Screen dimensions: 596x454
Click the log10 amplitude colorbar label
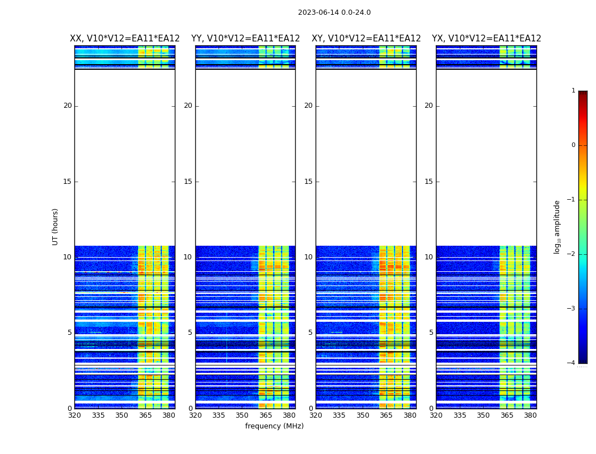(x=557, y=226)
